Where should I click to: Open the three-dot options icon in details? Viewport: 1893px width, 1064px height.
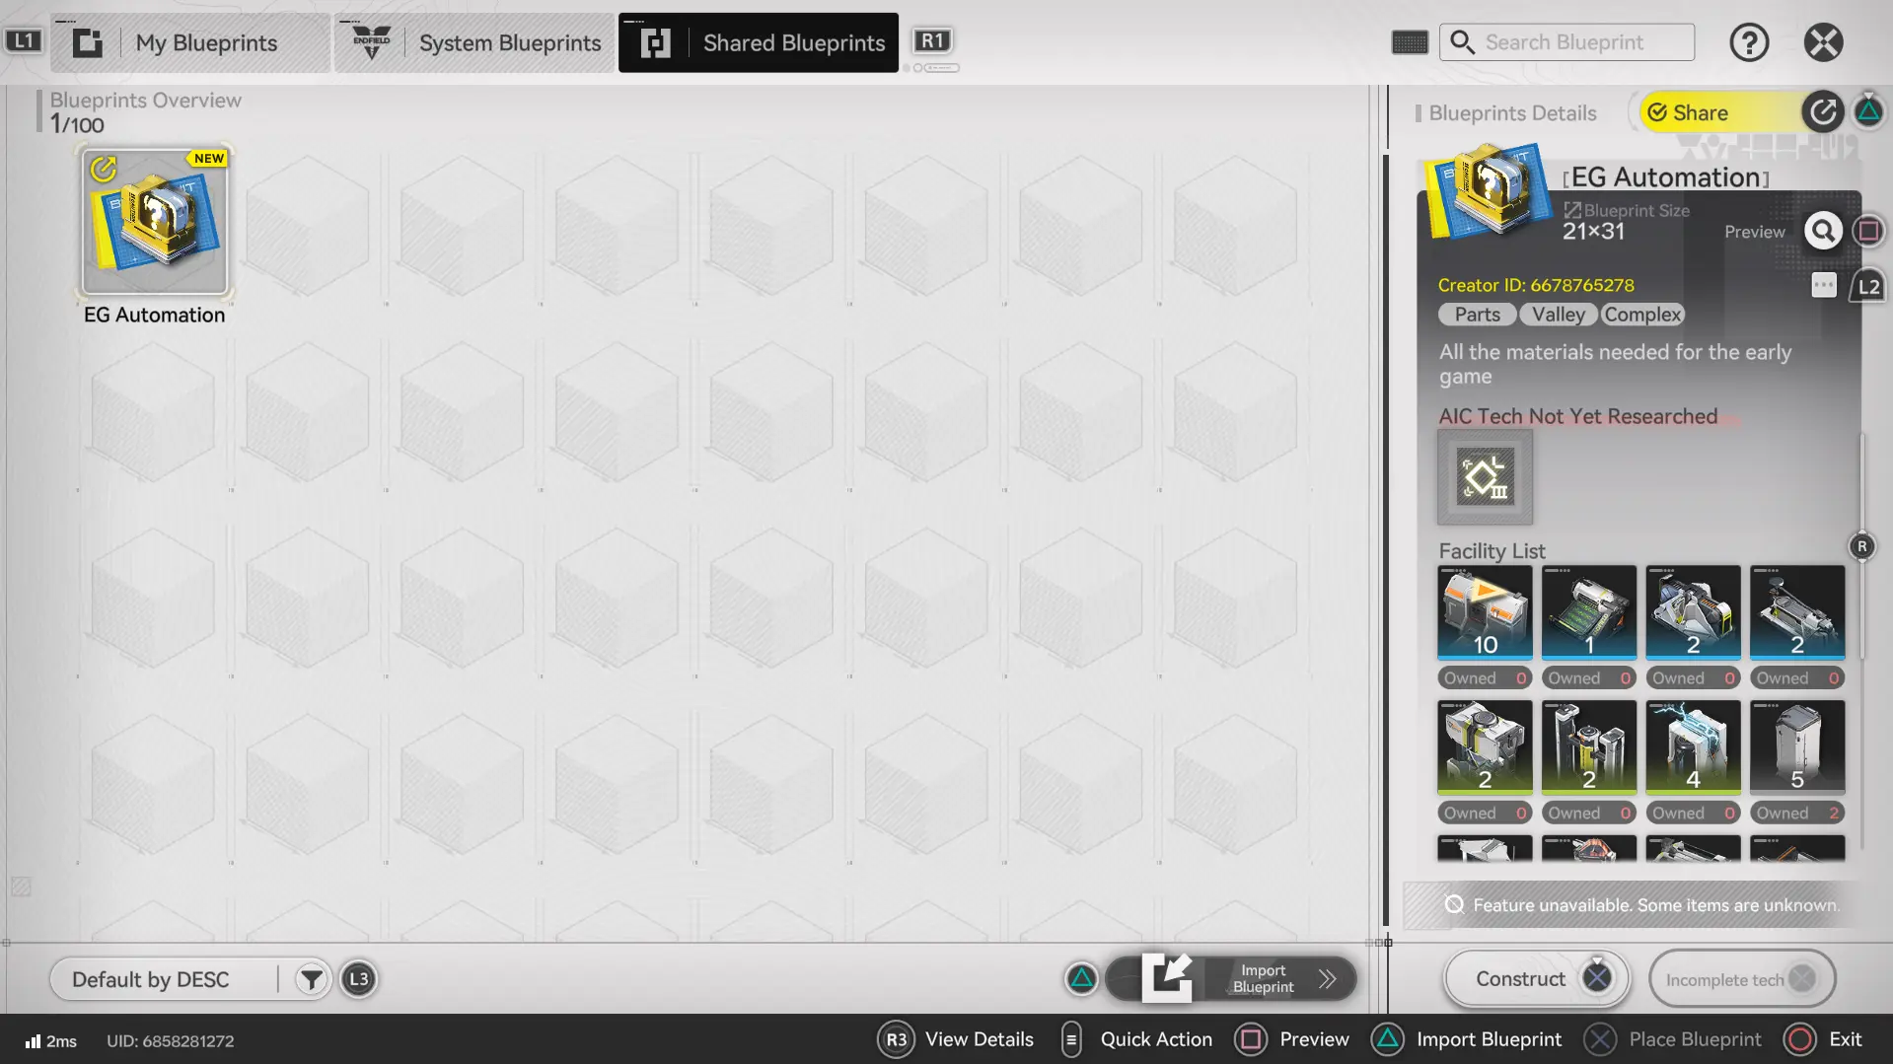pos(1824,286)
